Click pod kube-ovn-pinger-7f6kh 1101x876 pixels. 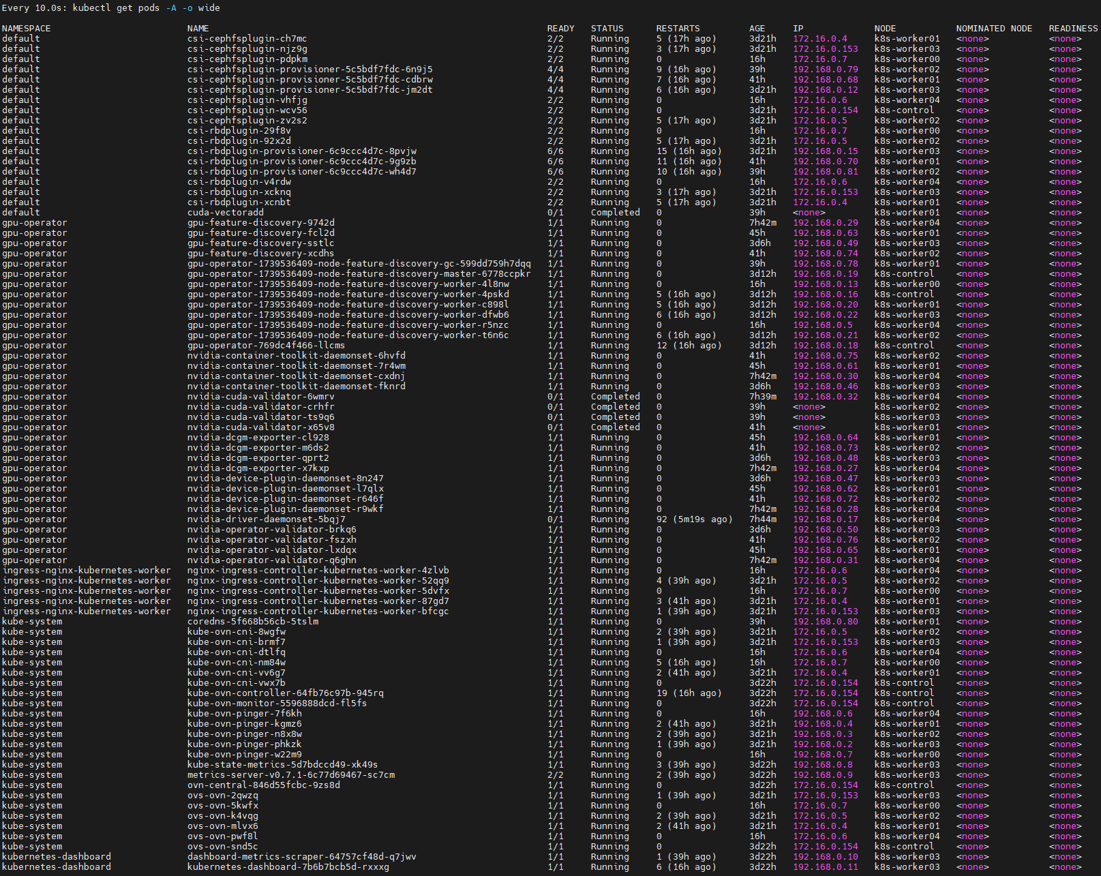[x=244, y=714]
